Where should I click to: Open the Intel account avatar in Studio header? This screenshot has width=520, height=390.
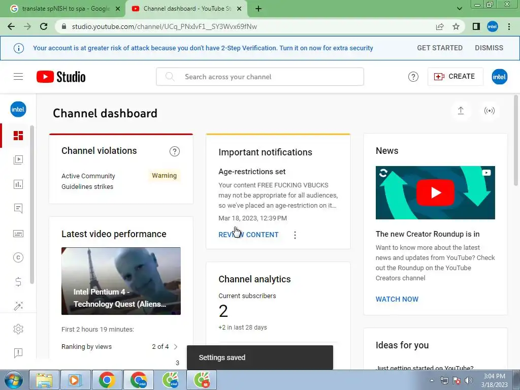499,77
